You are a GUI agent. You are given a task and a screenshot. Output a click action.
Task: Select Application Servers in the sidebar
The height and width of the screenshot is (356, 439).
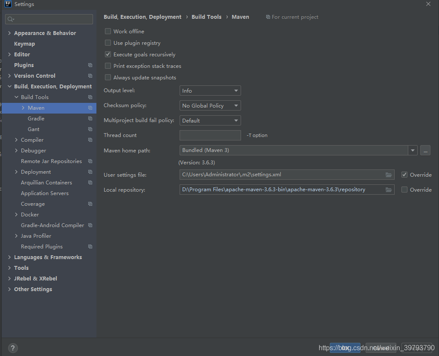point(45,193)
